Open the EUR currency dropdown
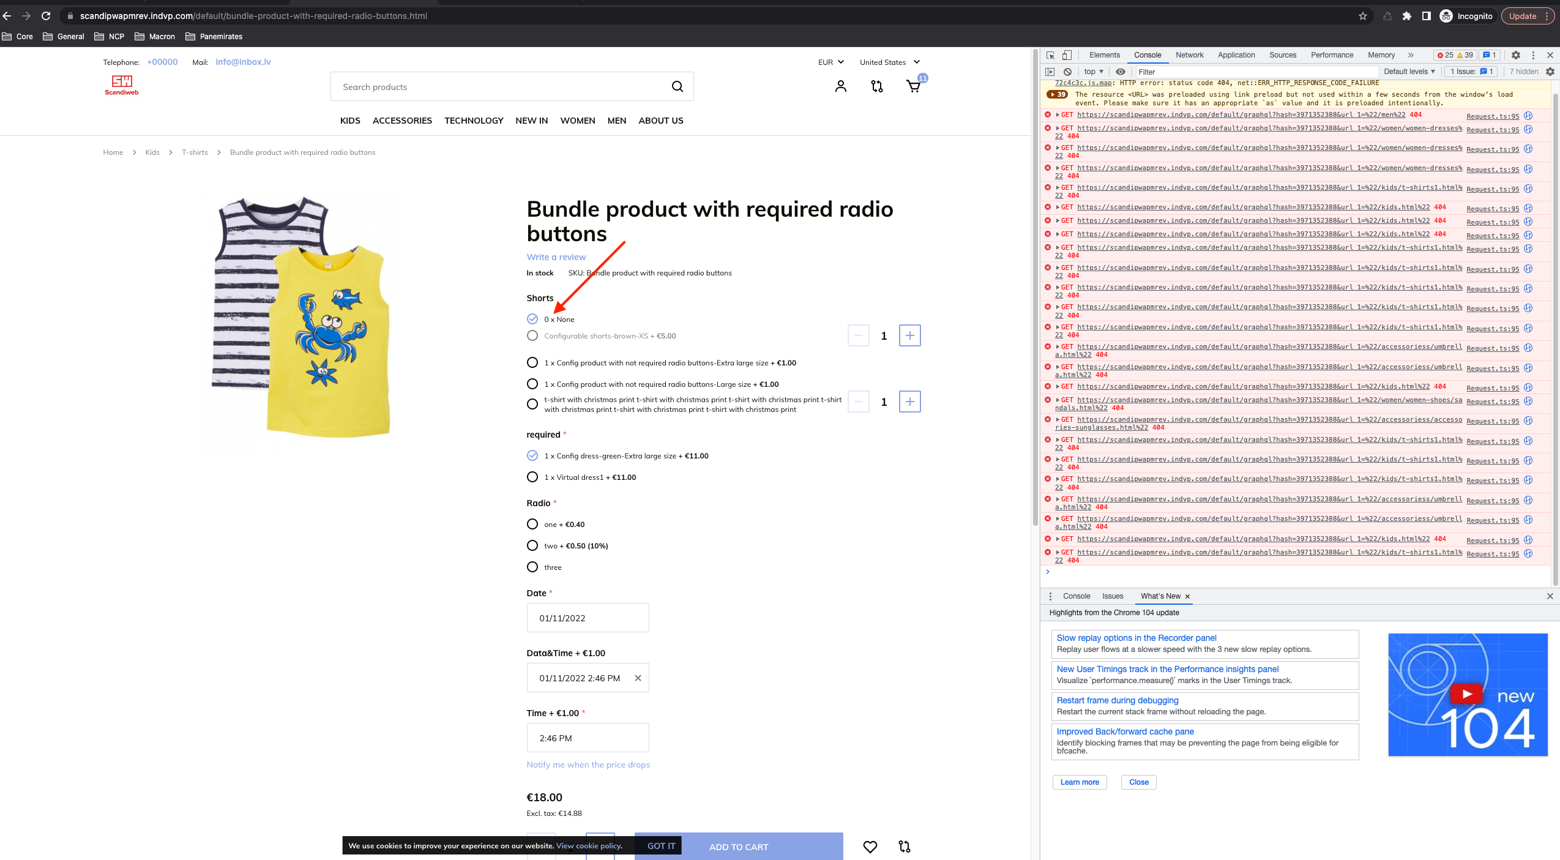This screenshot has height=860, width=1560. tap(829, 62)
